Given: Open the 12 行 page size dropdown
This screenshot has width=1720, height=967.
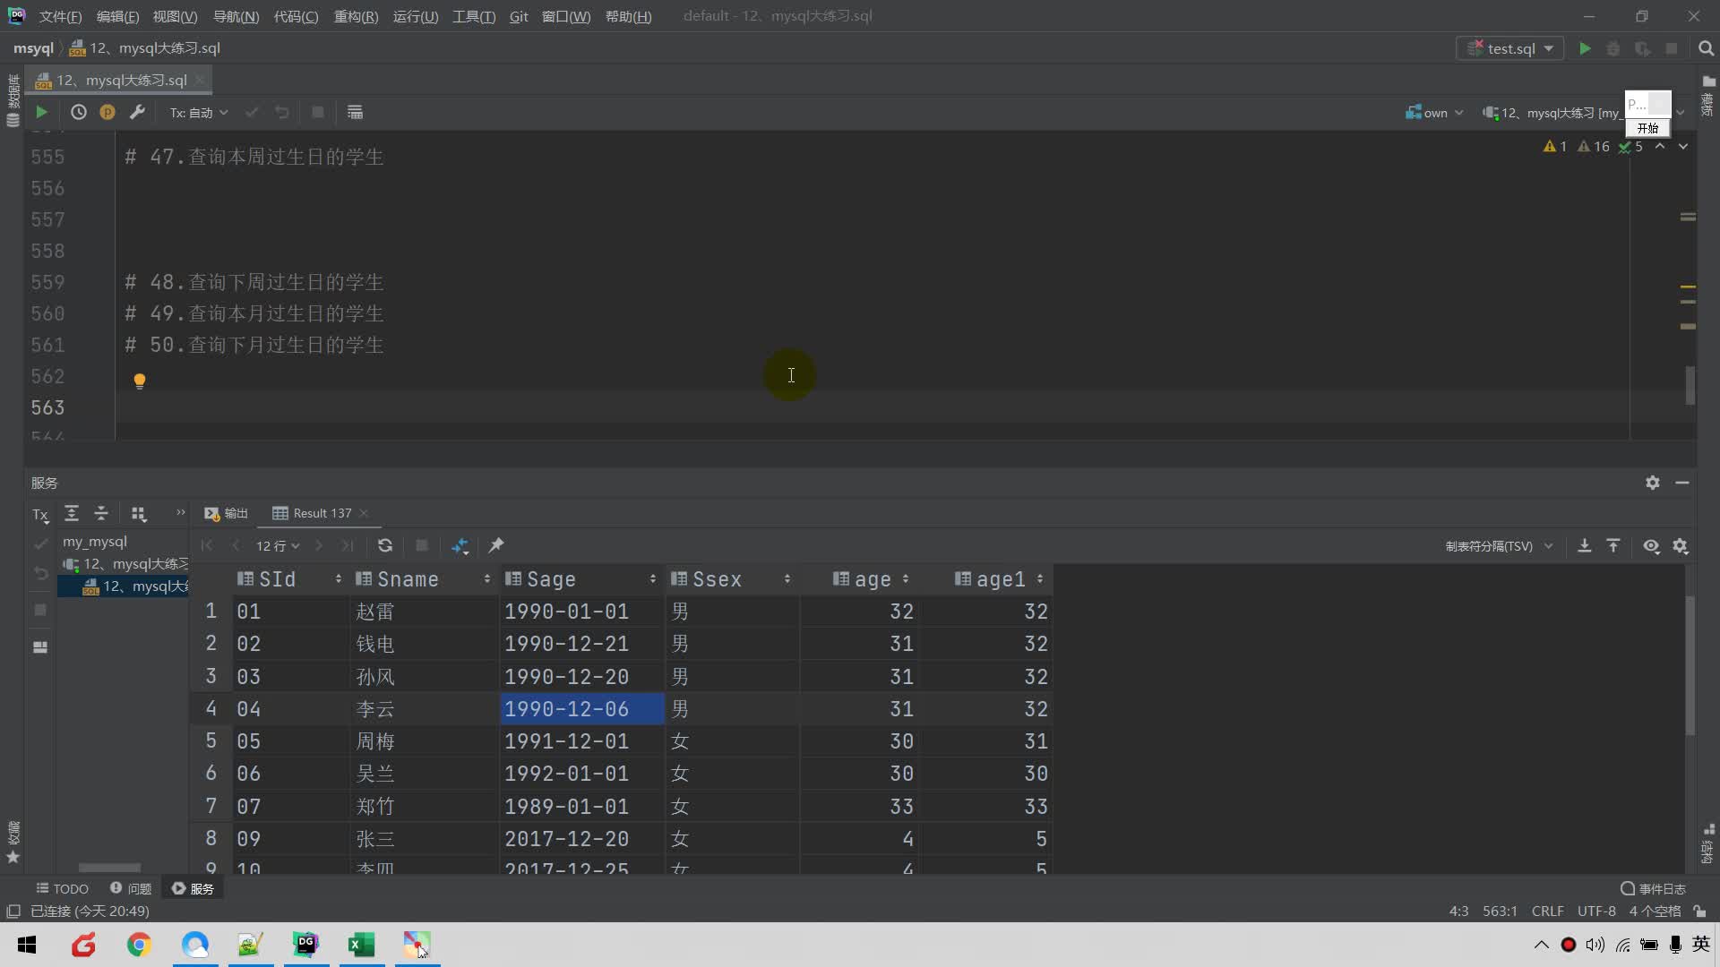Looking at the screenshot, I should coord(278,546).
